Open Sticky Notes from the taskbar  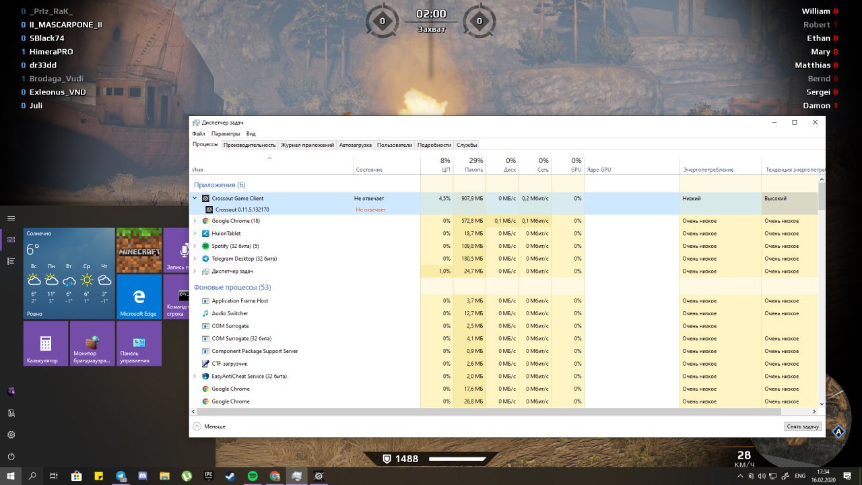tap(98, 476)
